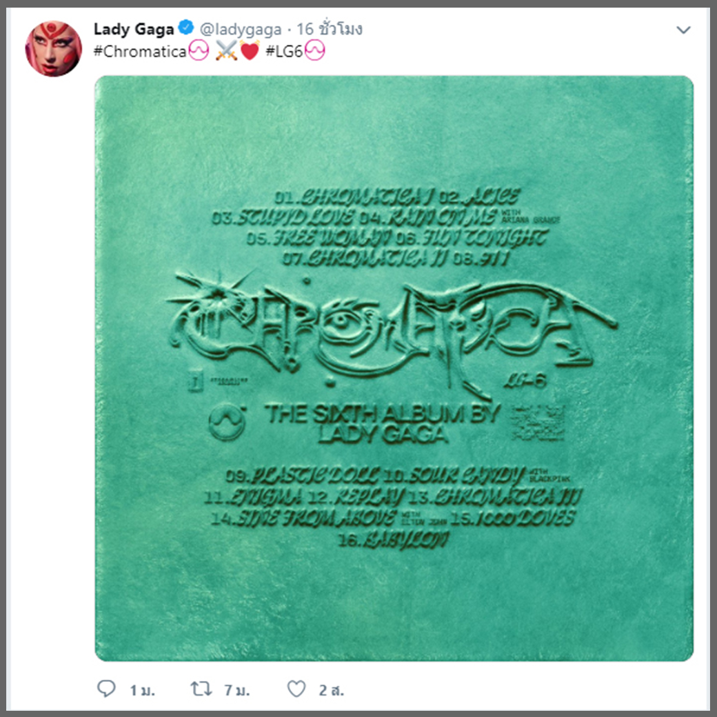
Task: Click the blue verified badge
Action: 185,28
